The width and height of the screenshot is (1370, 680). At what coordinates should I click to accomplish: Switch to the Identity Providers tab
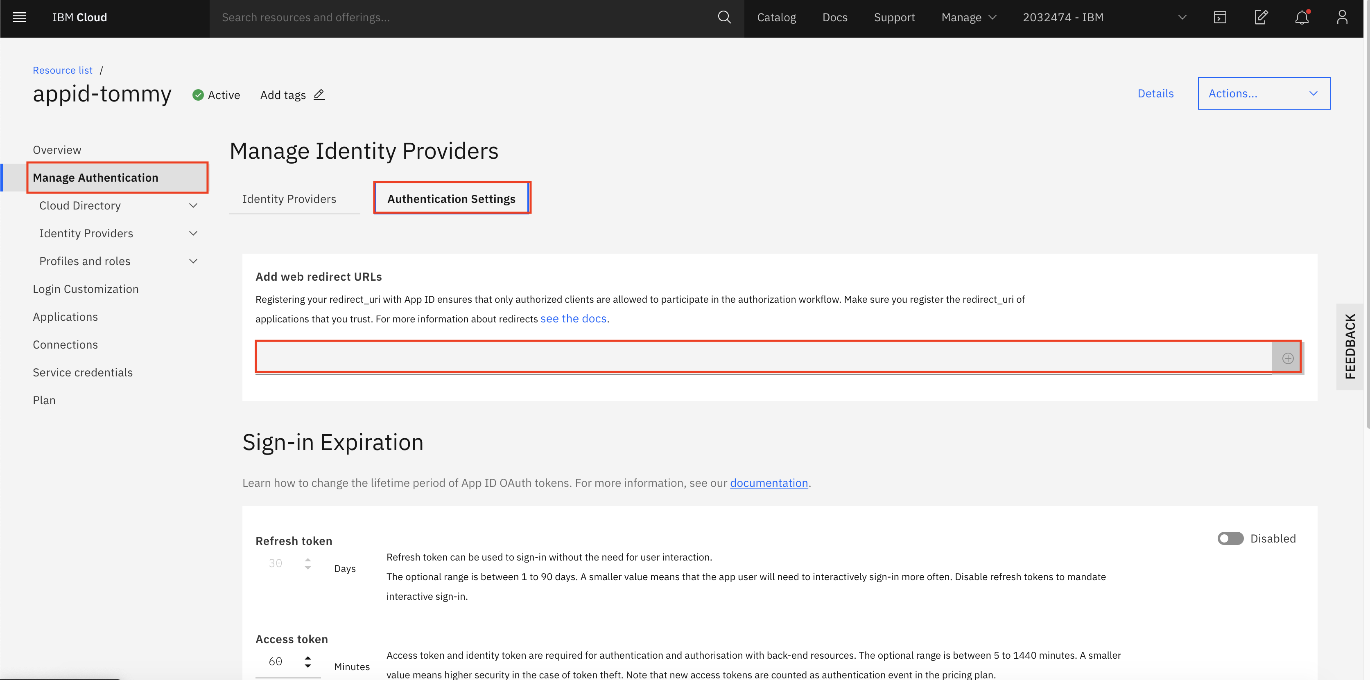pos(289,199)
